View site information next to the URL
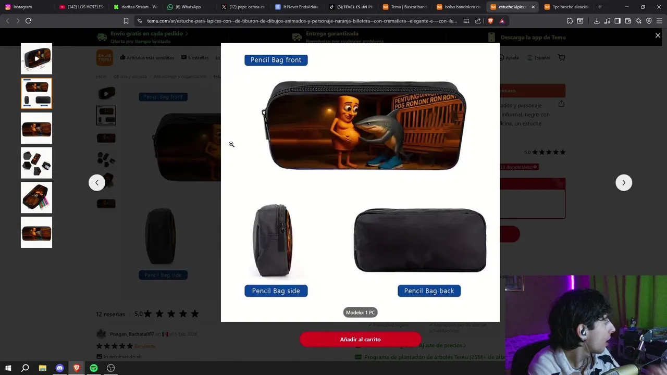 (139, 21)
